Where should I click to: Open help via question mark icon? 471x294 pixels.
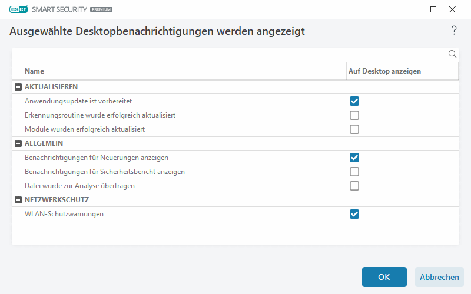[x=454, y=31]
